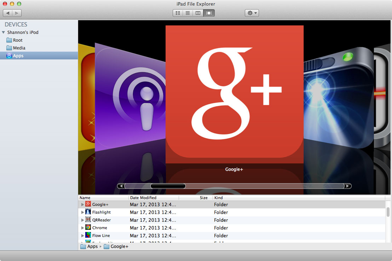Sort the list by Name column

[104, 198]
